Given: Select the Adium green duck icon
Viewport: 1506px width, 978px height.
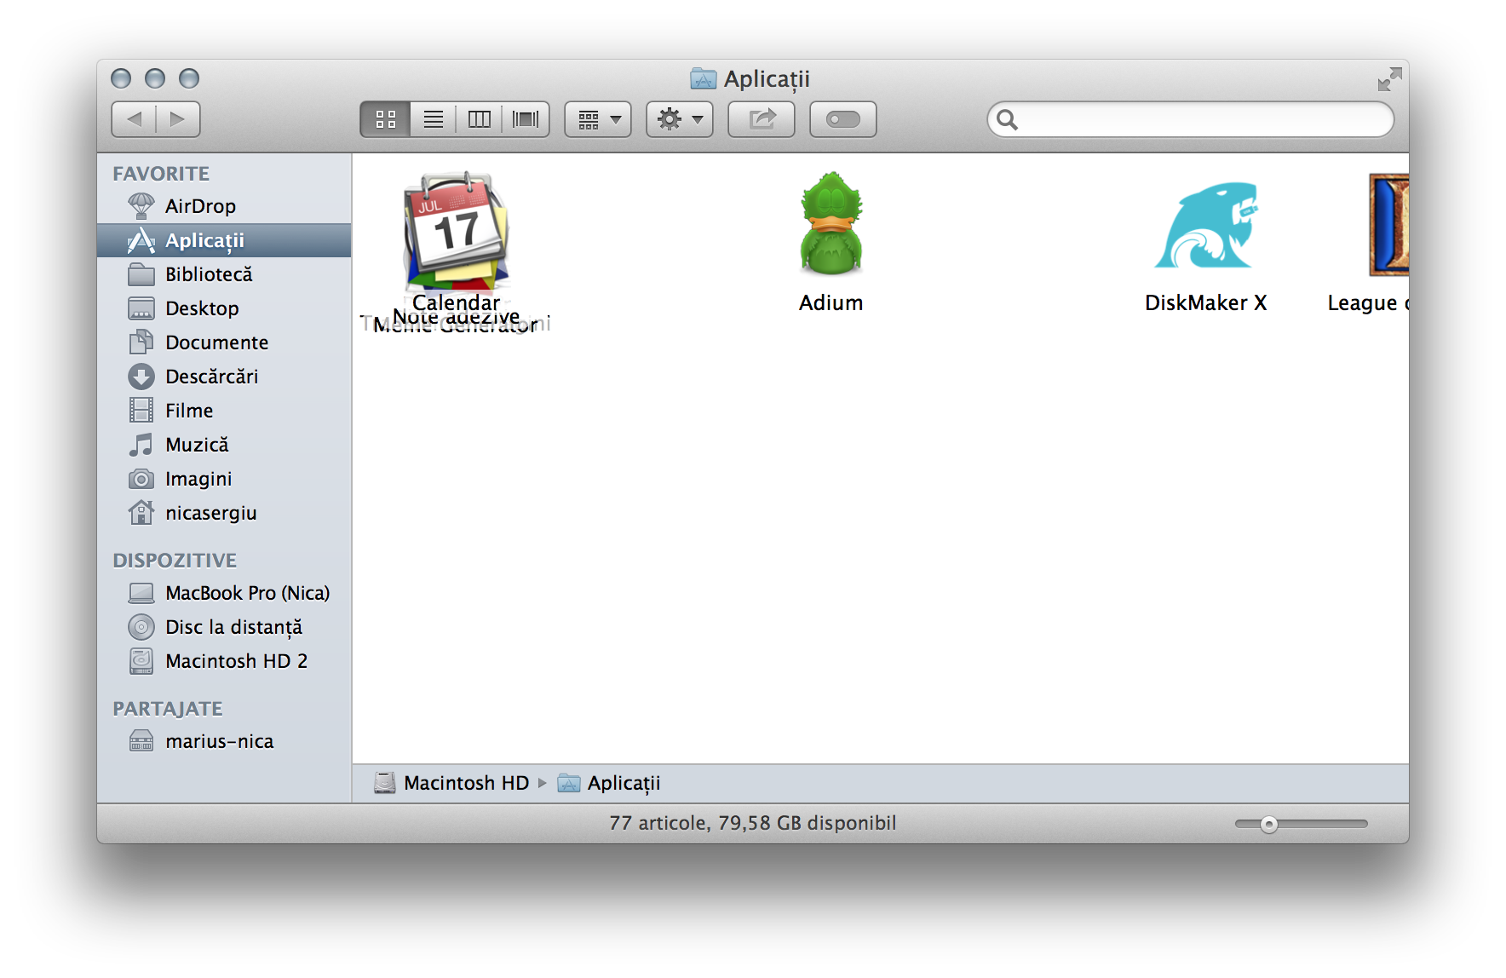Looking at the screenshot, I should point(831,225).
